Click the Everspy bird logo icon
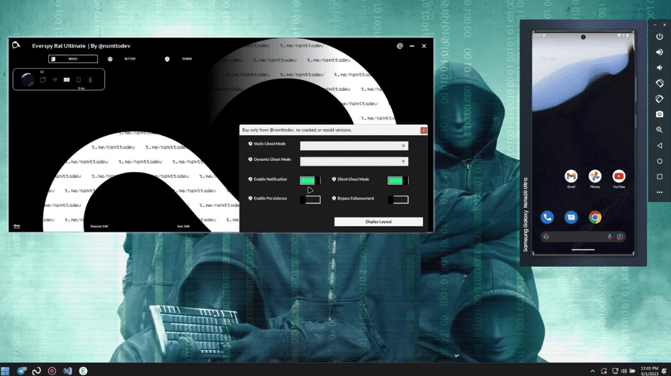This screenshot has height=376, width=671. 16,45
